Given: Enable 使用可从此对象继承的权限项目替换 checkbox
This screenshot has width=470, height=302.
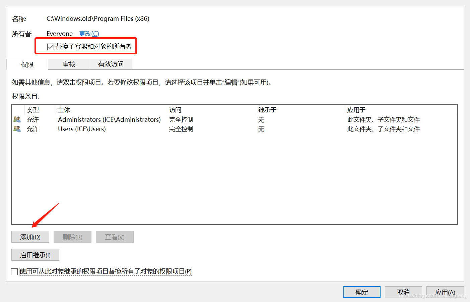Looking at the screenshot, I should pyautogui.click(x=14, y=271).
